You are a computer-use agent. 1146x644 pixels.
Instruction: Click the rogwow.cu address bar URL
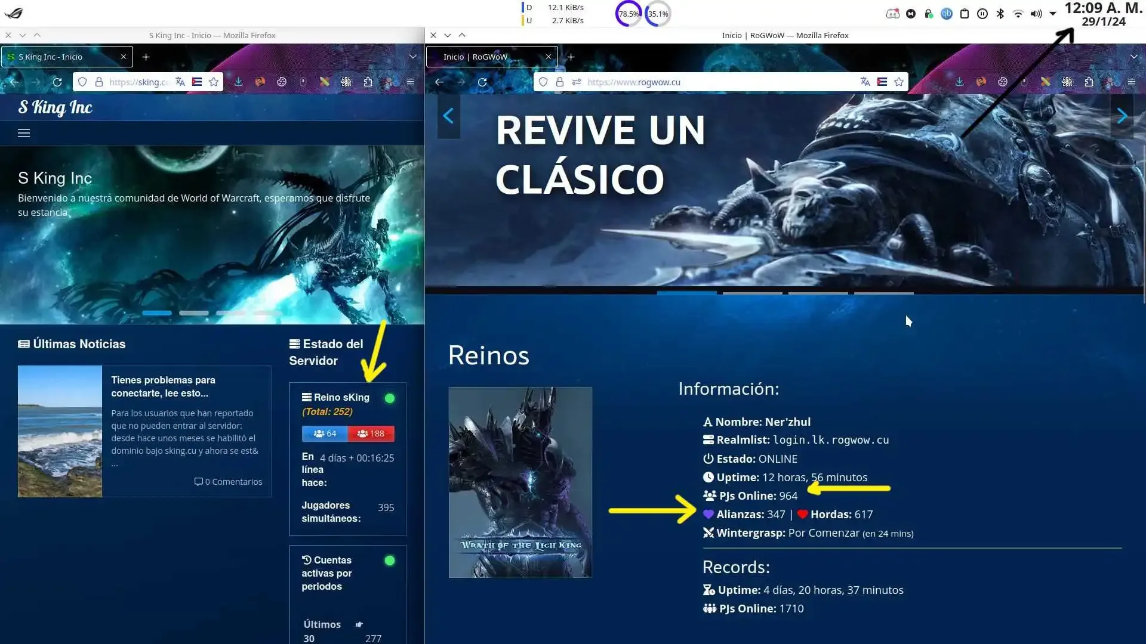point(634,82)
